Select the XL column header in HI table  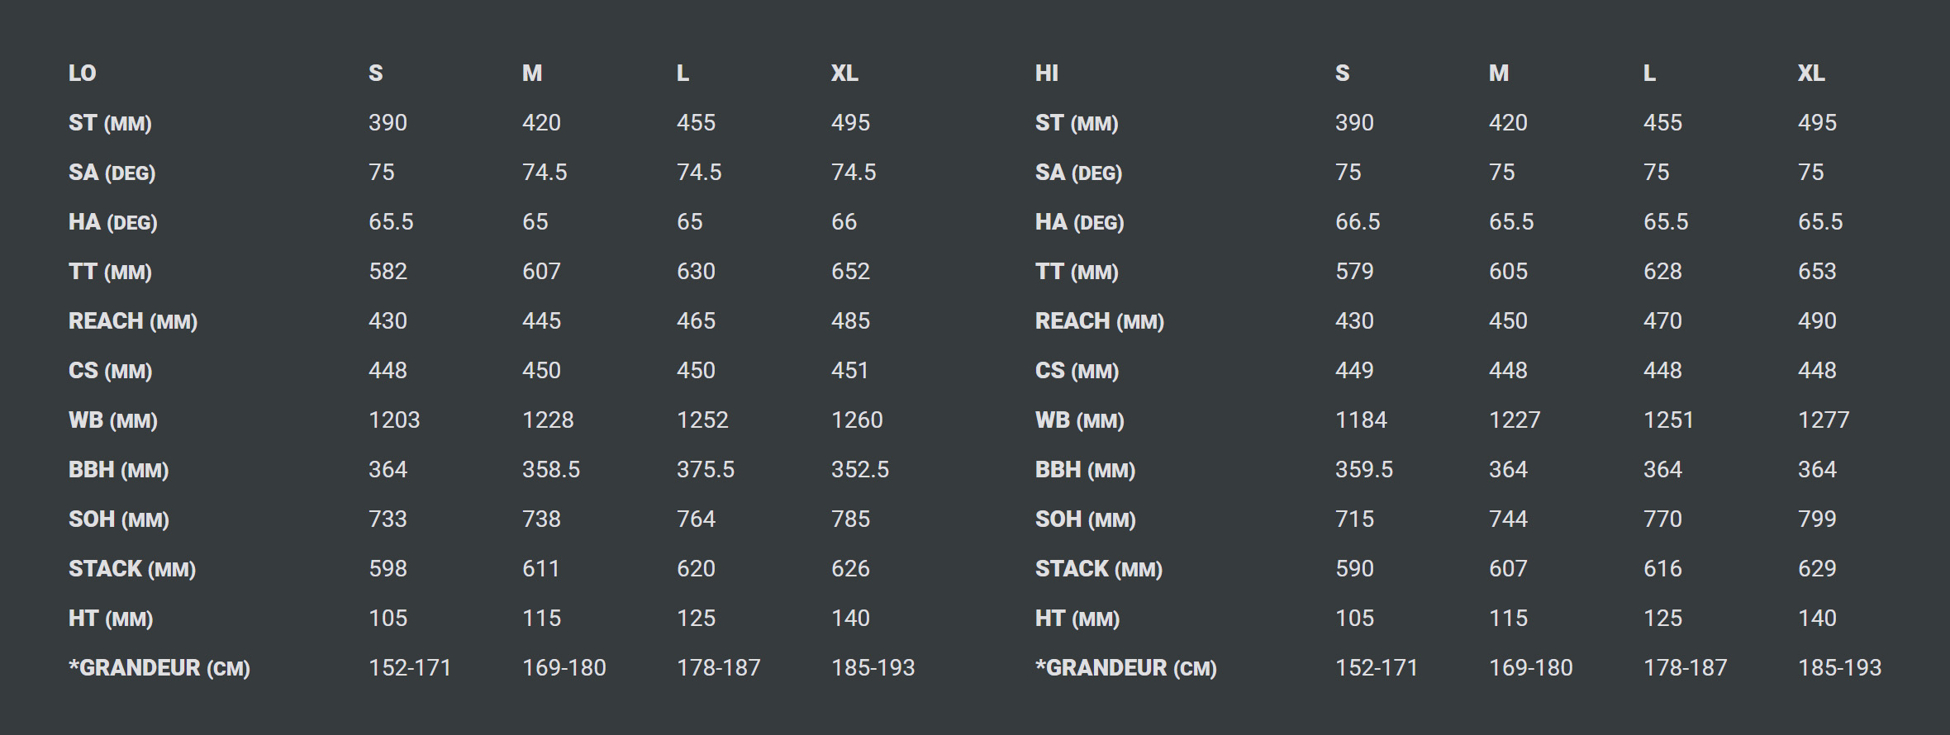click(1811, 73)
